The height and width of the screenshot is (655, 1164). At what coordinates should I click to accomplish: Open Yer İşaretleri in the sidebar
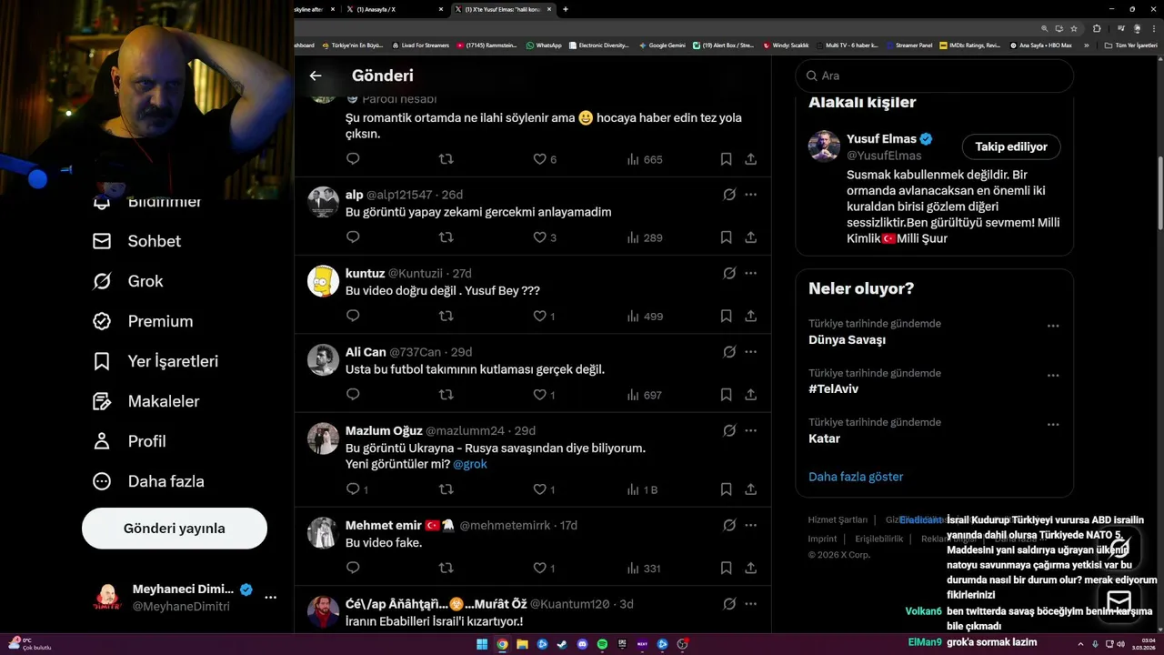pos(156,361)
